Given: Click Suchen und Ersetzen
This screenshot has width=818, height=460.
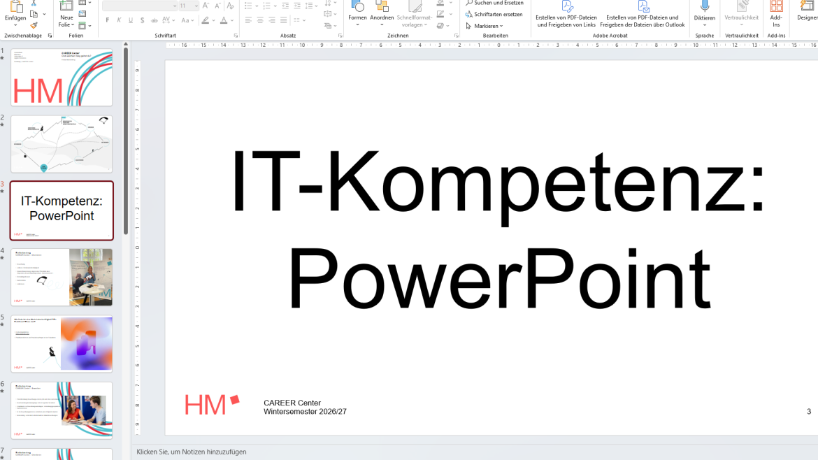Looking at the screenshot, I should [x=494, y=3].
